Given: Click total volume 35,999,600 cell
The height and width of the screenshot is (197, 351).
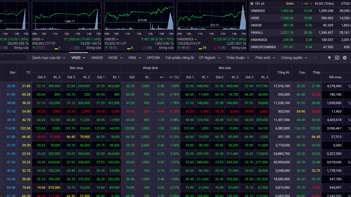Looking at the screenshot, I should [x=282, y=162].
